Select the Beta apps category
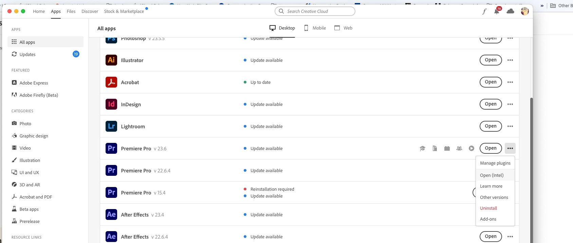 (45, 209)
